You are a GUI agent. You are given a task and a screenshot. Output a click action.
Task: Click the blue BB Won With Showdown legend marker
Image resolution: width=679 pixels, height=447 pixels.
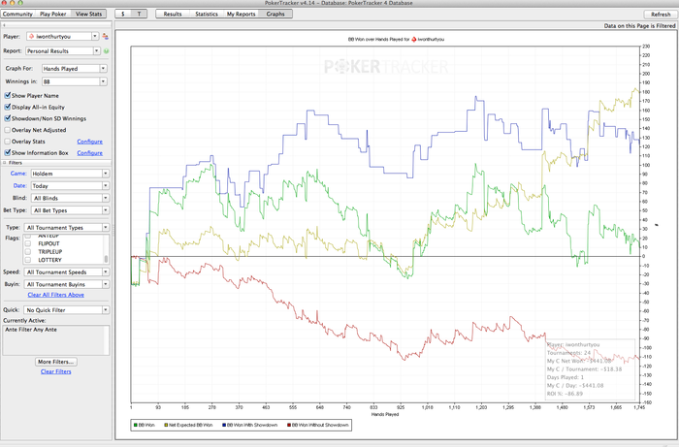224,425
